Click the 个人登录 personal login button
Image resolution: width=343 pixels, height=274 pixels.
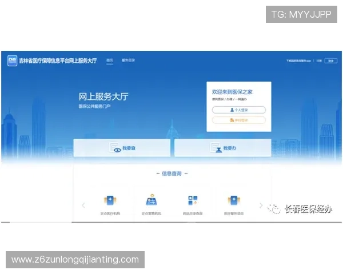[x=239, y=110]
